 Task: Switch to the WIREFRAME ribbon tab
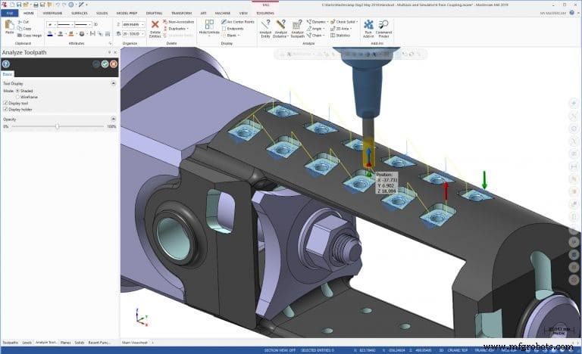click(x=52, y=13)
